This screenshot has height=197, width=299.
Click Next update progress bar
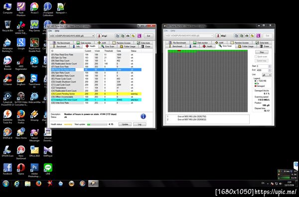click(97, 124)
